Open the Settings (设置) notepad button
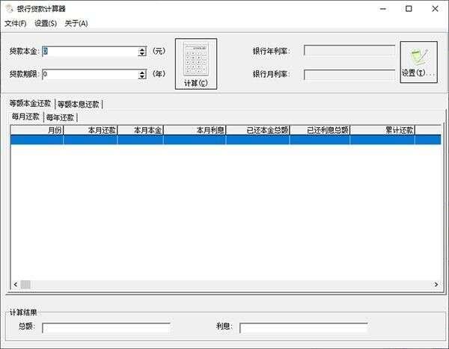 click(418, 62)
